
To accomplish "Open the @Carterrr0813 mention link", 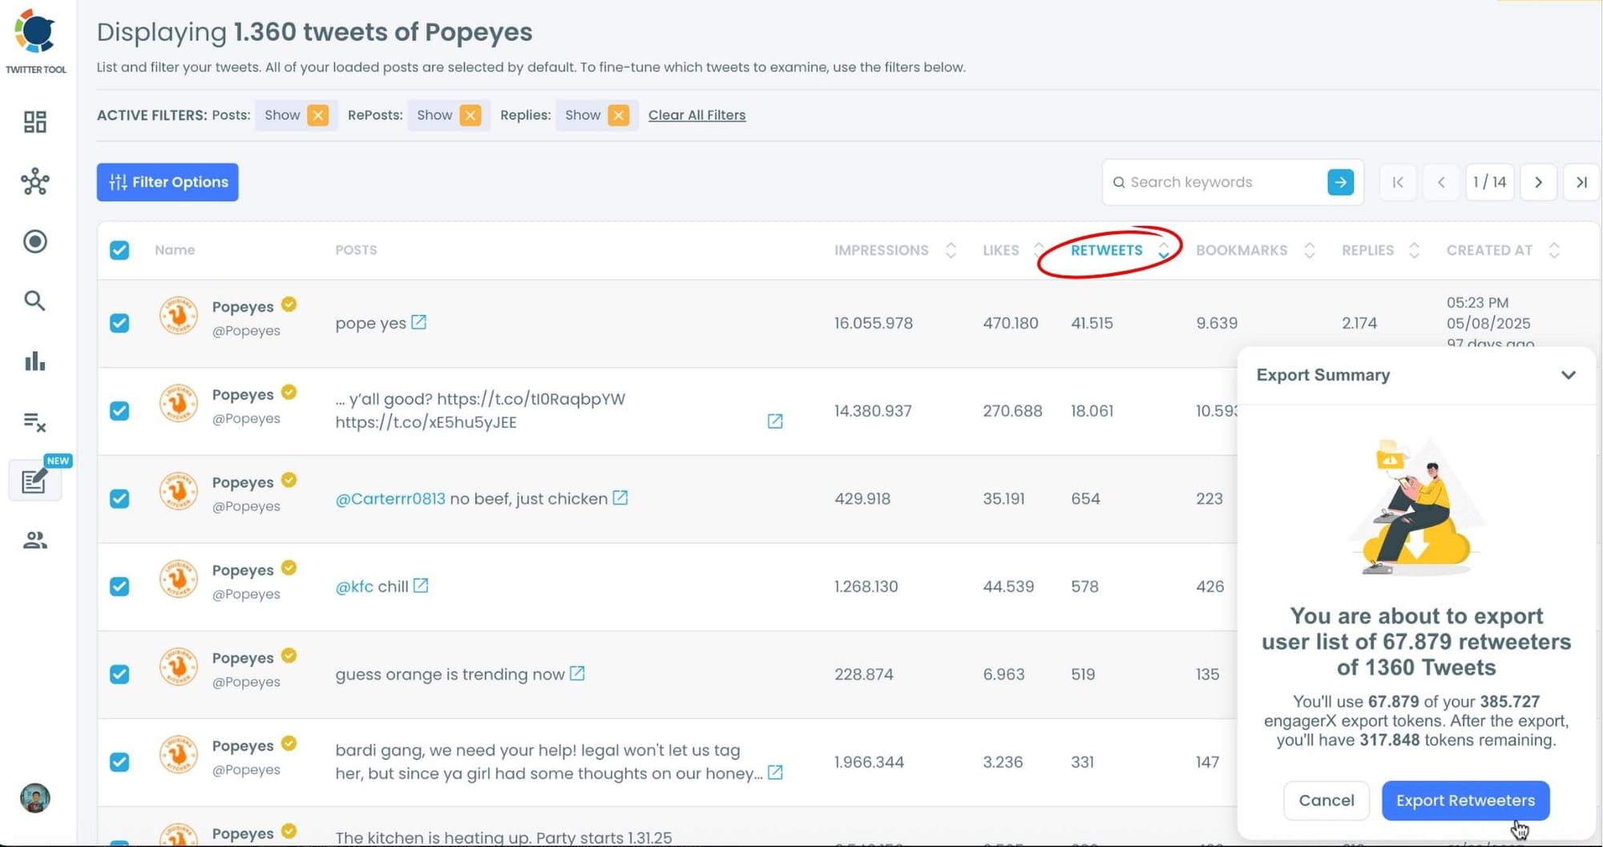I will point(390,498).
